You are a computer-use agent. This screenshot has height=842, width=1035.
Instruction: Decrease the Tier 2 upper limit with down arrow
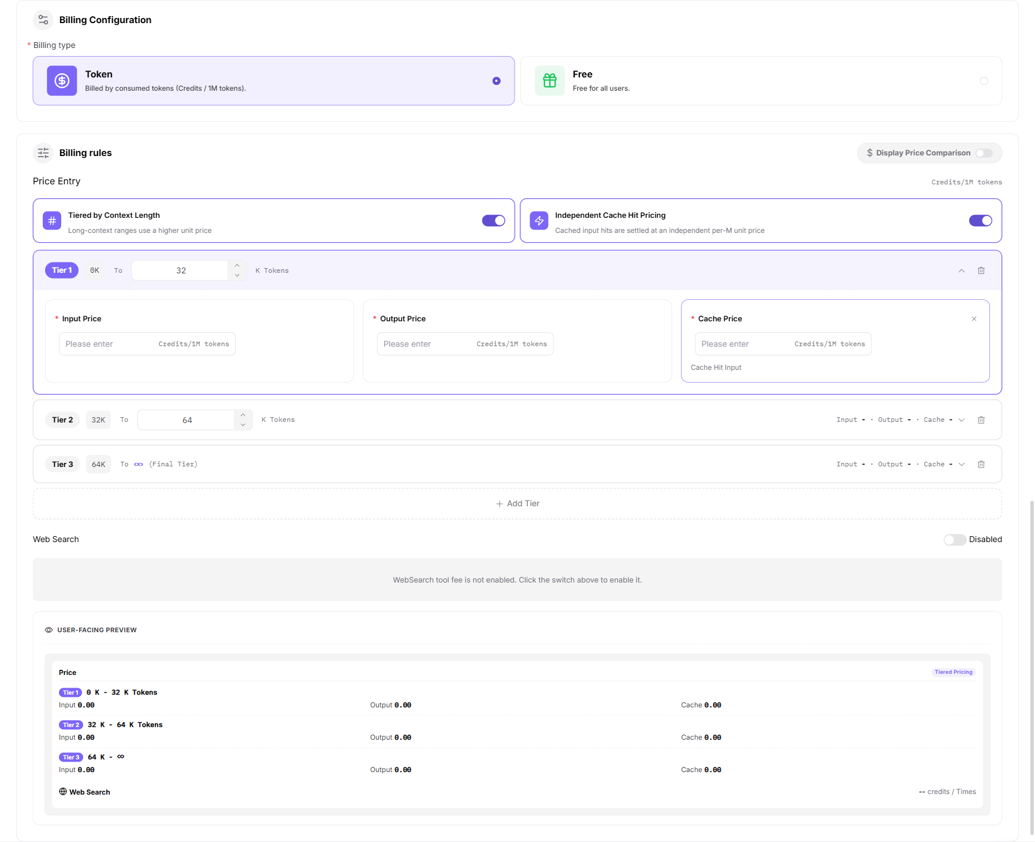pos(243,425)
